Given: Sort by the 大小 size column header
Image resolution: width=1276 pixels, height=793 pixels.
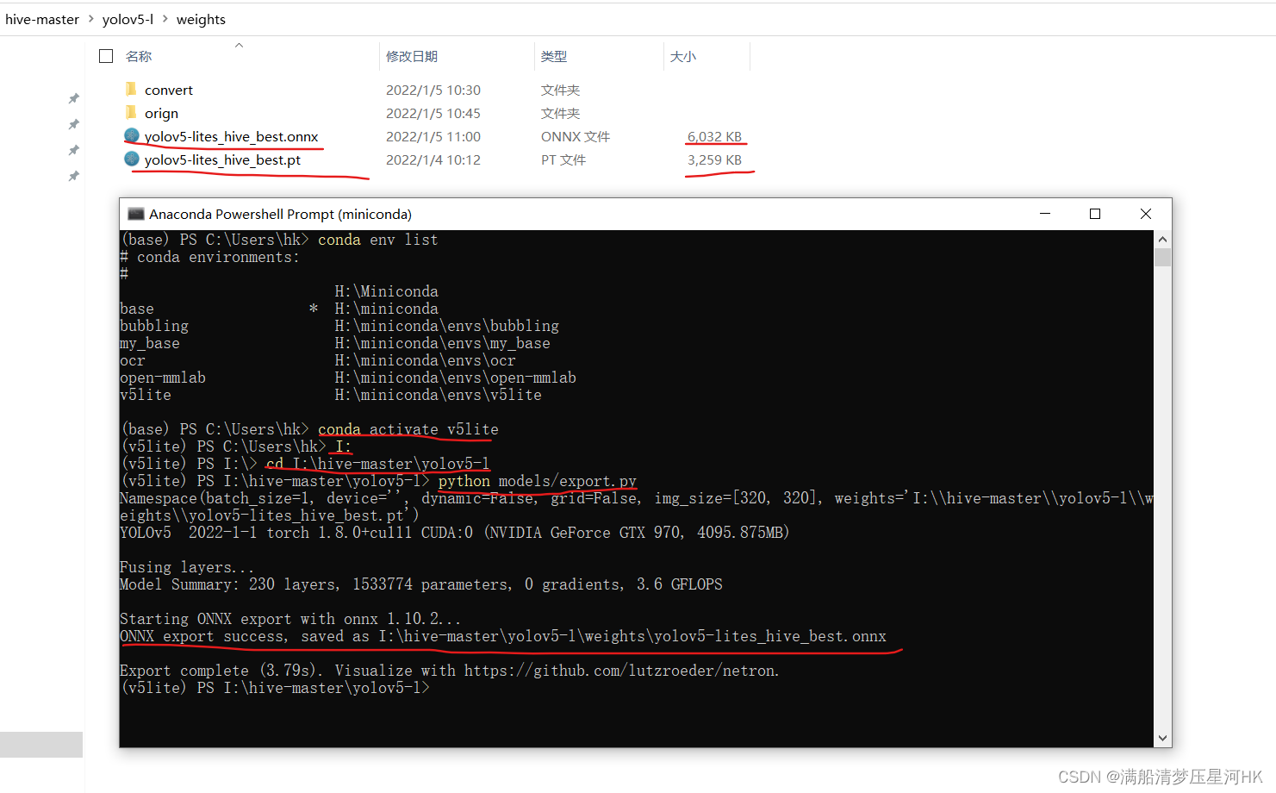Looking at the screenshot, I should pos(683,56).
